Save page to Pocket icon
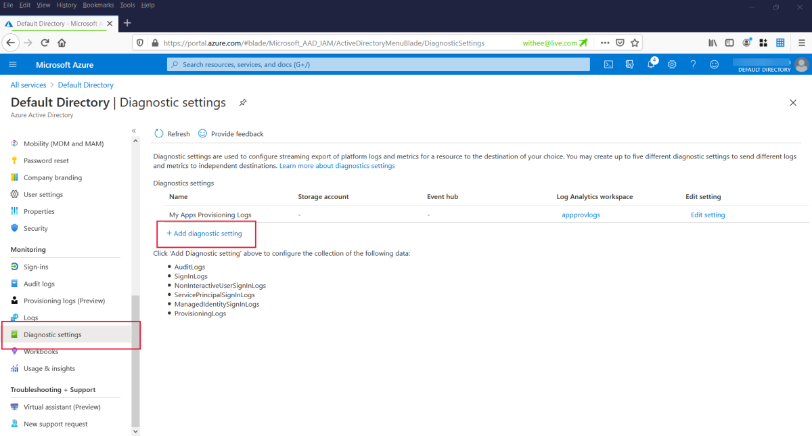Viewport: 812px width, 436px height. 620,43
